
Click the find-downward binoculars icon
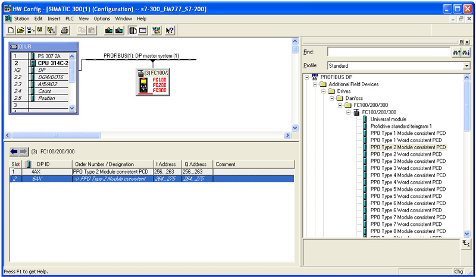[x=466, y=52]
